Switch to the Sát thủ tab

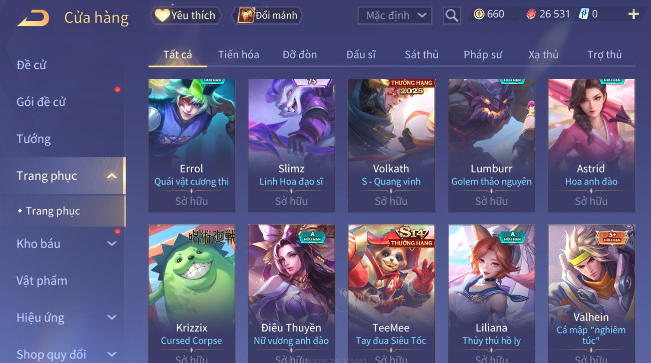tap(422, 55)
